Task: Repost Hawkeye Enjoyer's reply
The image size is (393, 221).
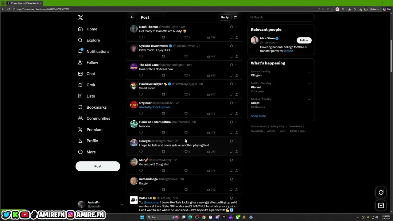Action: (x=163, y=95)
